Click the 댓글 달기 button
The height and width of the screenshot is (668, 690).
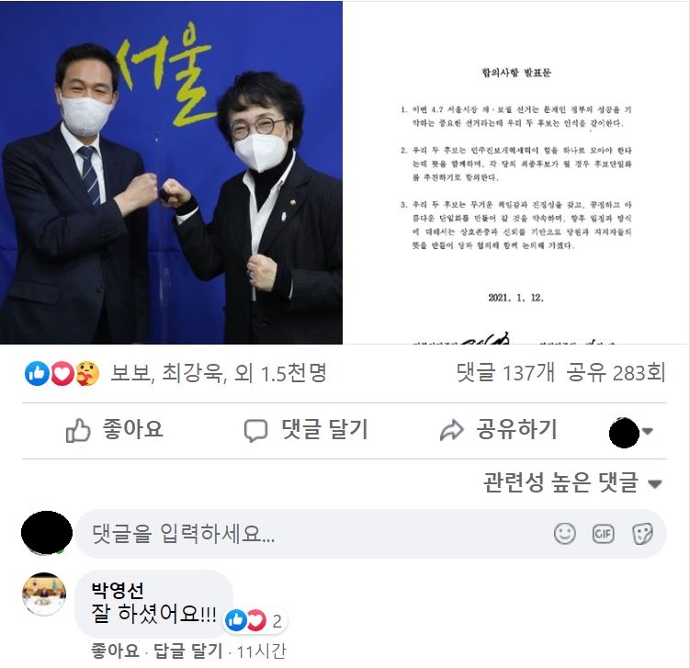[x=306, y=430]
